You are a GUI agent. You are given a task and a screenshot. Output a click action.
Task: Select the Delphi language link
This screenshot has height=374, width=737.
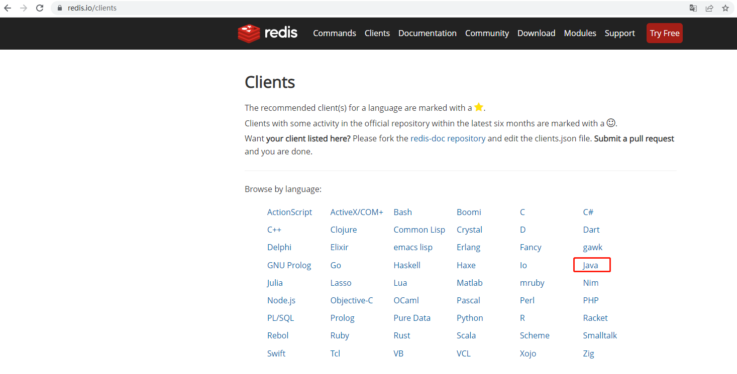click(x=279, y=247)
